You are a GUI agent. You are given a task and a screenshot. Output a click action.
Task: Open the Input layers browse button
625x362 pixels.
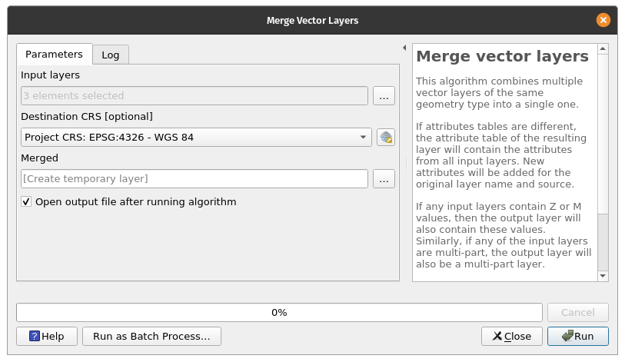(384, 96)
